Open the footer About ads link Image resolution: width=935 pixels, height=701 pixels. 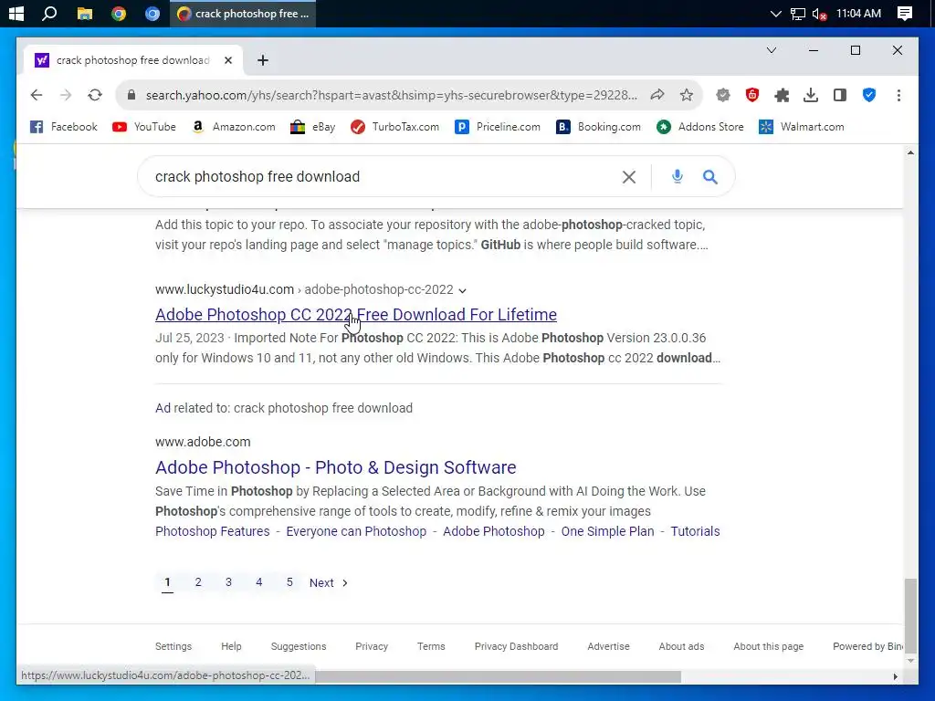(681, 646)
